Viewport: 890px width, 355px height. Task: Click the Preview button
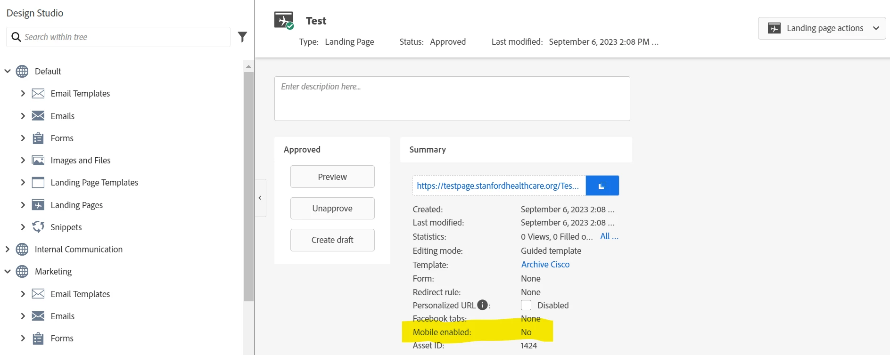(x=332, y=177)
